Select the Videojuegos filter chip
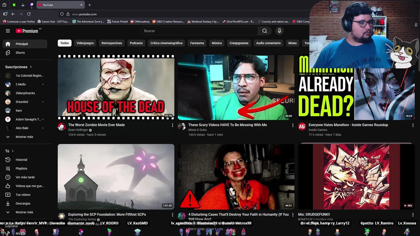Screen dimensions: 420x236 pos(85,43)
